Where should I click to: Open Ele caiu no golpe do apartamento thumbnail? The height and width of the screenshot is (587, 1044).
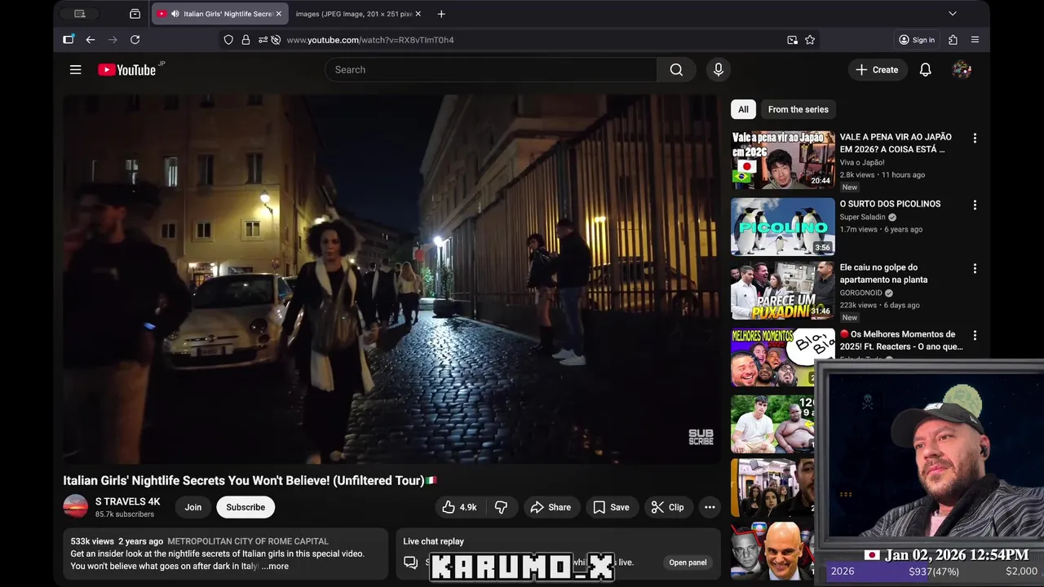click(783, 291)
